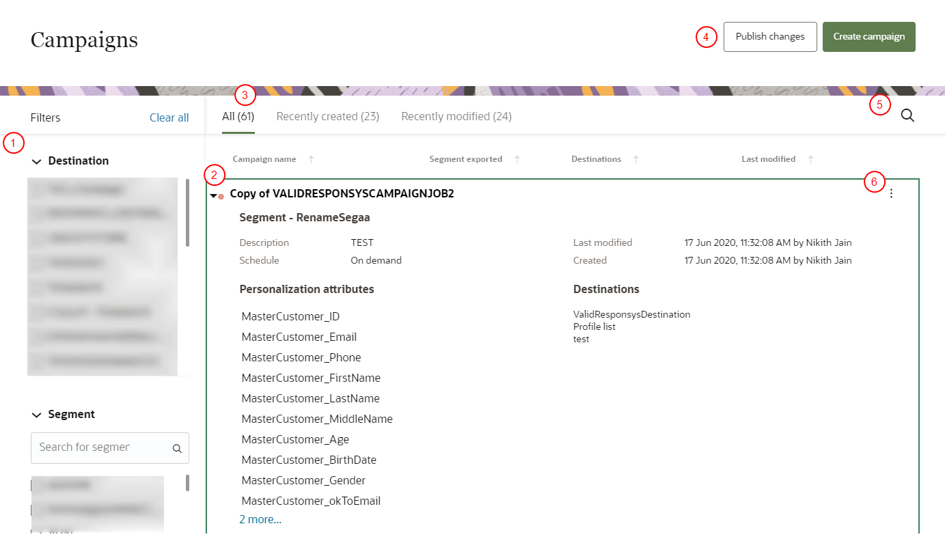The height and width of the screenshot is (541, 945).
Task: Select the MasterCustomer_Email attribute
Action: click(299, 337)
